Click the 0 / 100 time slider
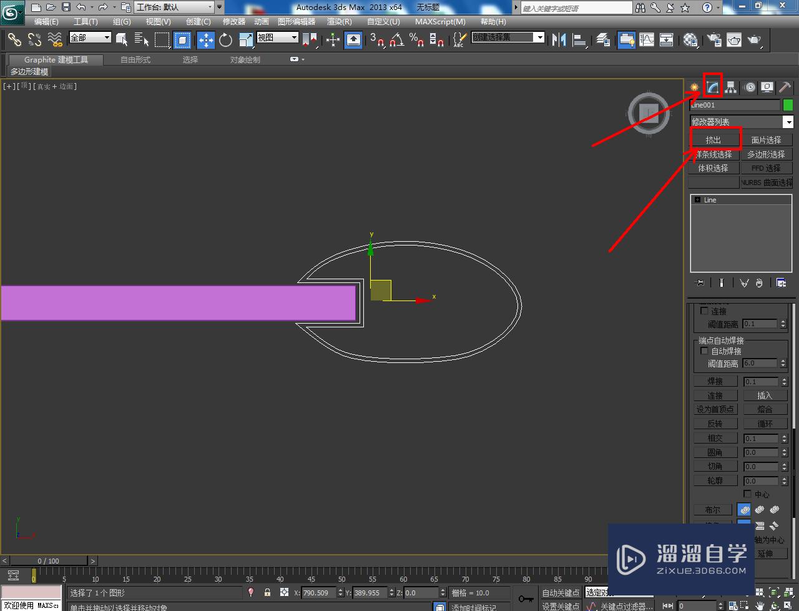The width and height of the screenshot is (799, 611). 49,560
